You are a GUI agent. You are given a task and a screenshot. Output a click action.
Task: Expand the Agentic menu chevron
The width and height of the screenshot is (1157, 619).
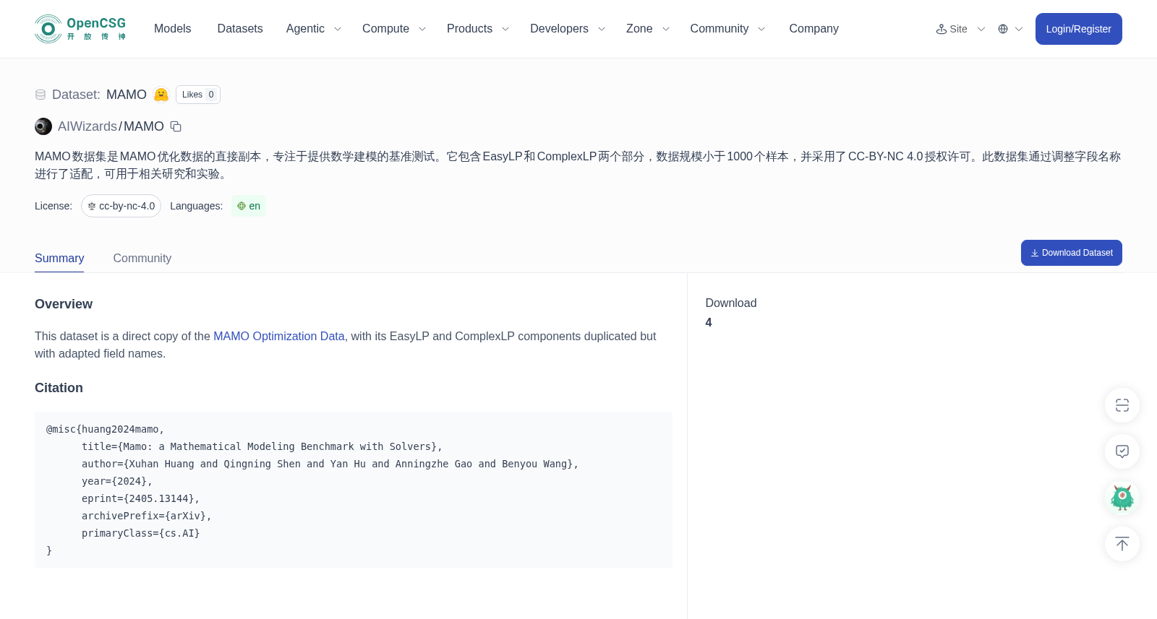click(338, 29)
